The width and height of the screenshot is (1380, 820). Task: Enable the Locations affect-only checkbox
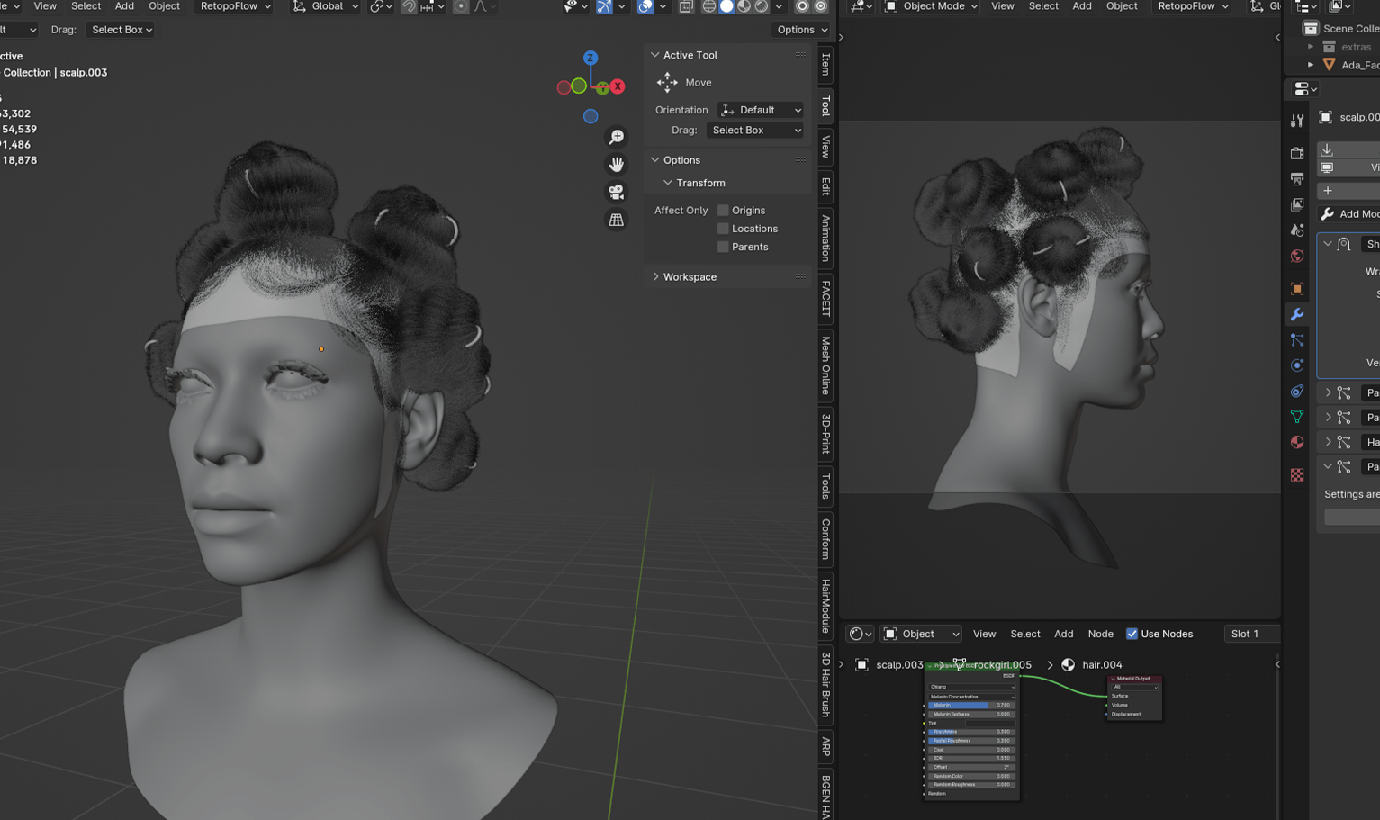723,229
